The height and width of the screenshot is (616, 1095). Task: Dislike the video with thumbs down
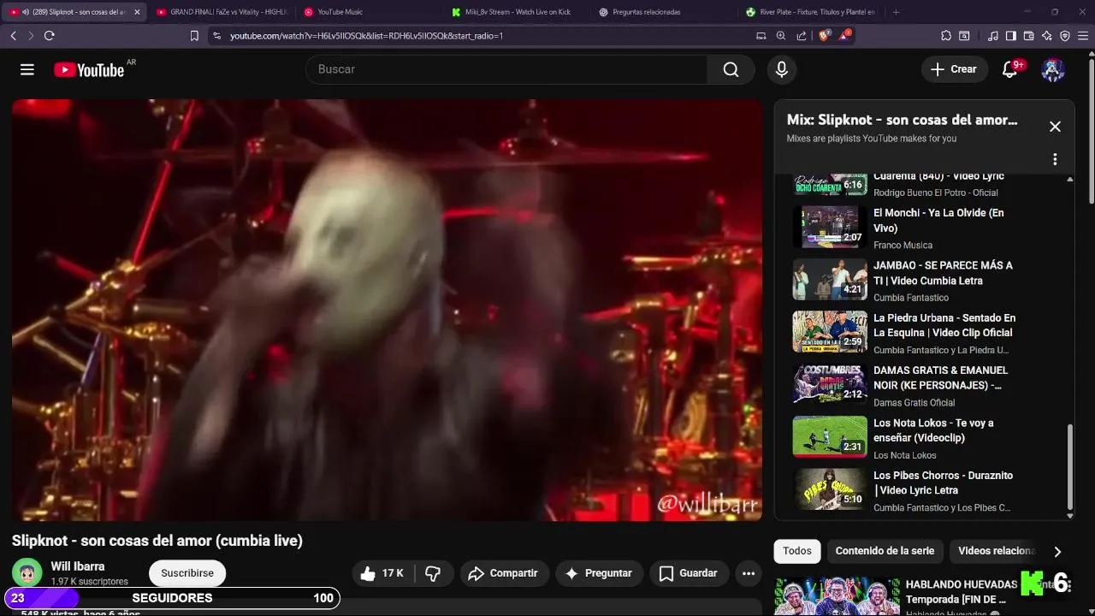click(x=434, y=573)
